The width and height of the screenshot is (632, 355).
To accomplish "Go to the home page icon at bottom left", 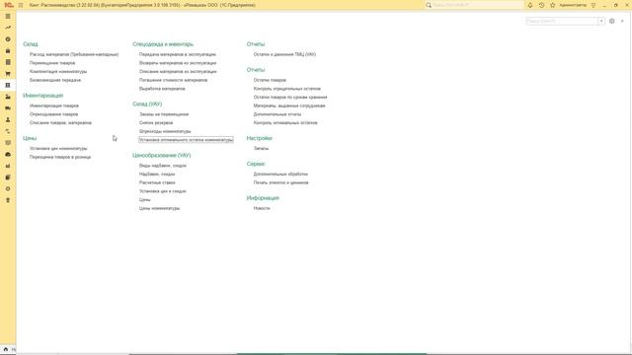I will pyautogui.click(x=6, y=350).
